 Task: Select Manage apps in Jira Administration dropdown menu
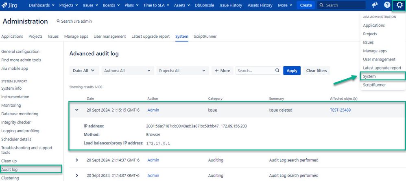click(x=375, y=51)
